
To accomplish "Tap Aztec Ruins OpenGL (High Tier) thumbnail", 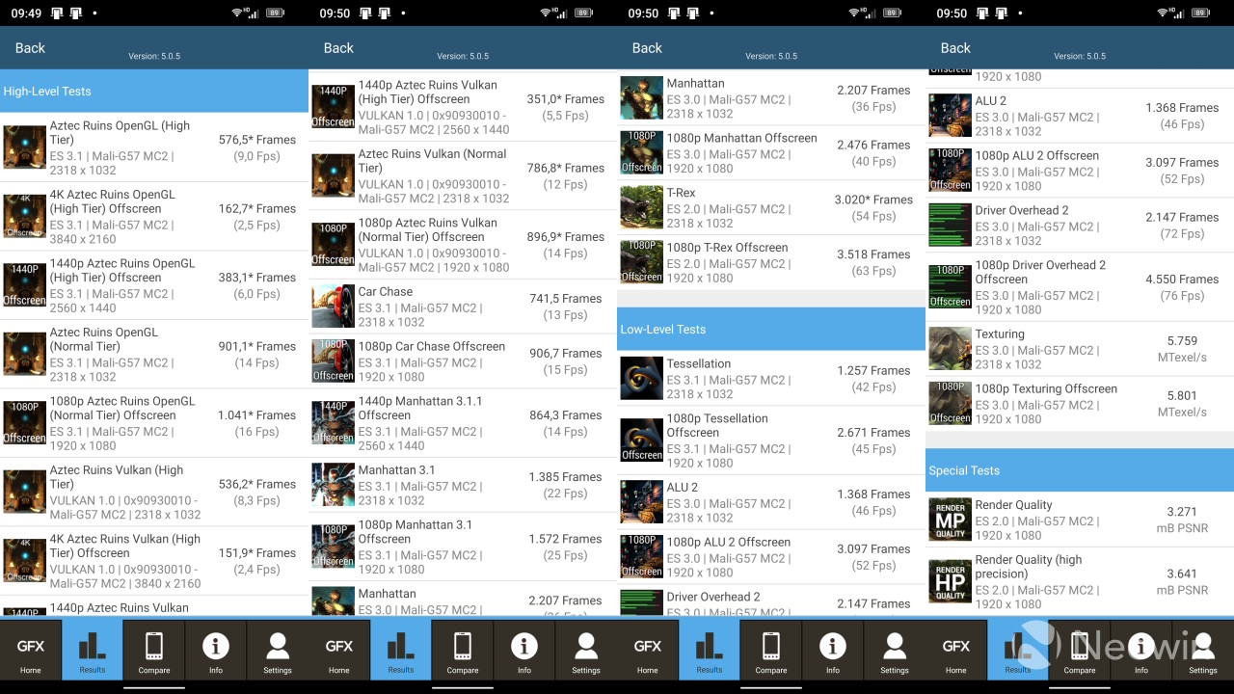I will 24,147.
